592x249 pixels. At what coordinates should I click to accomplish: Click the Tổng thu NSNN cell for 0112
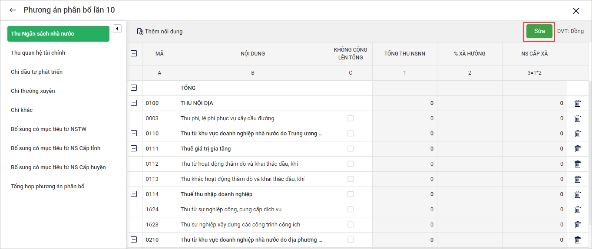(404, 164)
